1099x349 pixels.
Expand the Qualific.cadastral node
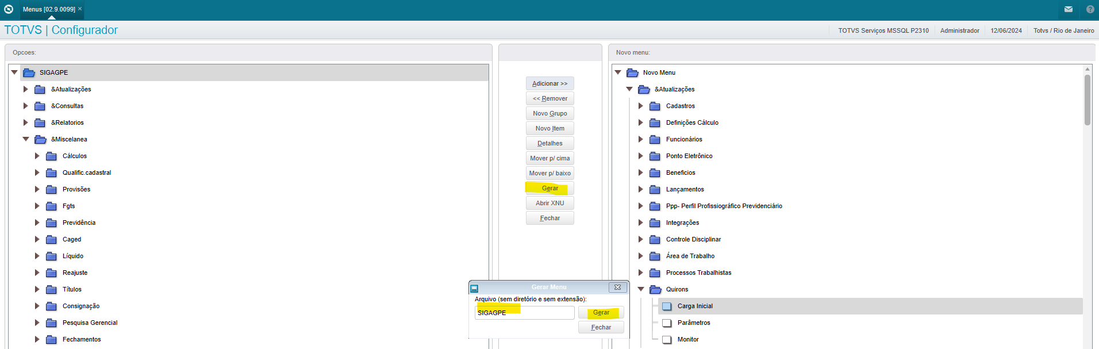click(x=37, y=172)
